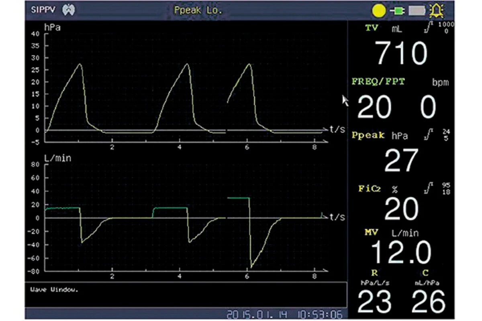Screen dimensions: 482x321
Task: Click the lungs icon beside SIPPV
Action: [x=68, y=10]
